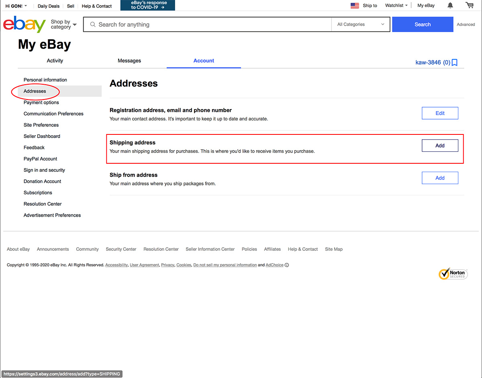Expand the Hi GON account dropdown
Screen dimensions: 482x378
pos(16,6)
